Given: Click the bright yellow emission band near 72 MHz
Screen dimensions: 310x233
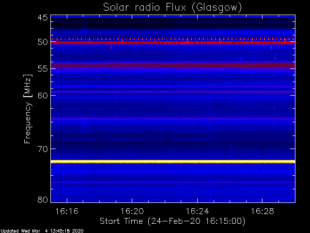Looking at the screenshot, I should (x=173, y=162).
